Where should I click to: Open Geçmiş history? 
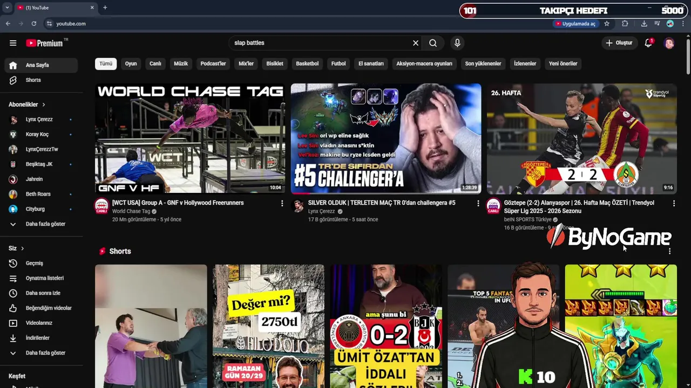point(42,263)
